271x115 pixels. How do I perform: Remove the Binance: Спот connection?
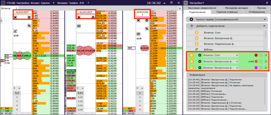(266, 55)
